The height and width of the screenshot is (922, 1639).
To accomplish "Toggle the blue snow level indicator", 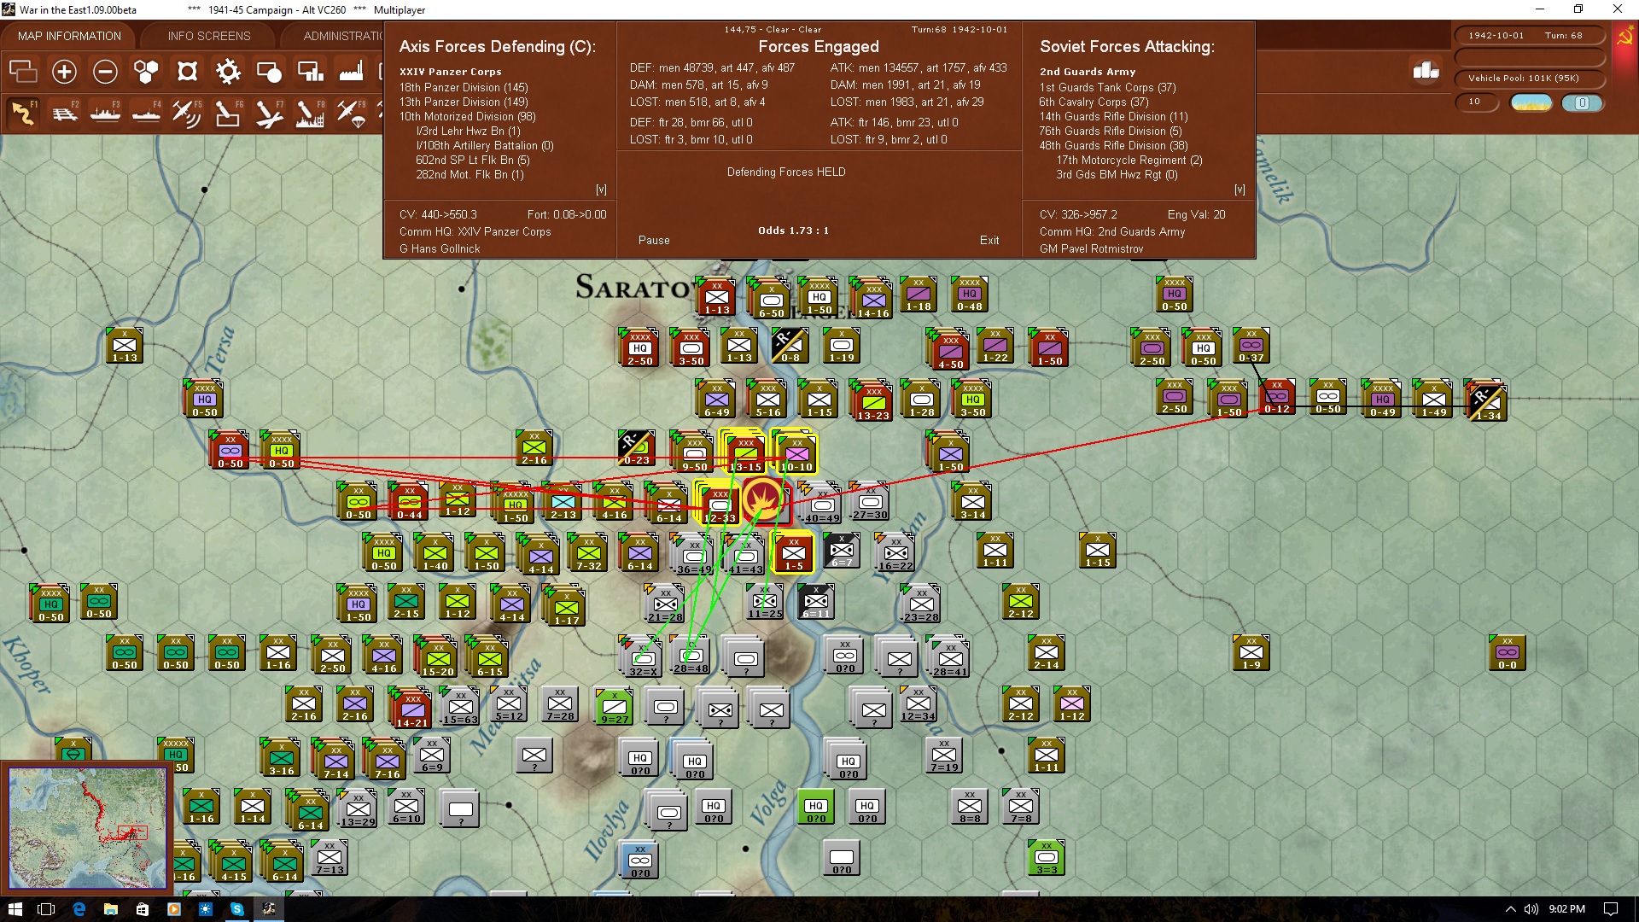I will (1582, 102).
